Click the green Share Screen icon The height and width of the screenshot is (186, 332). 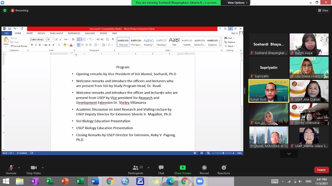tap(183, 168)
